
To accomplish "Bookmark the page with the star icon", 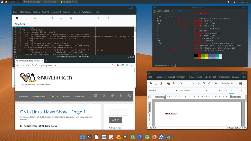I will [x=113, y=65].
